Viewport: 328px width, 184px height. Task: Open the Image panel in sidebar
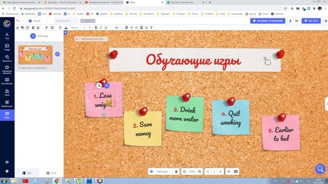7,47
